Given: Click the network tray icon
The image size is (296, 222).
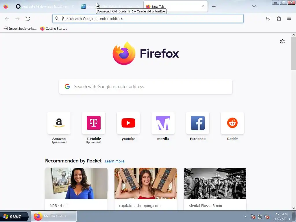Looking at the screenshot, I should [260, 217].
